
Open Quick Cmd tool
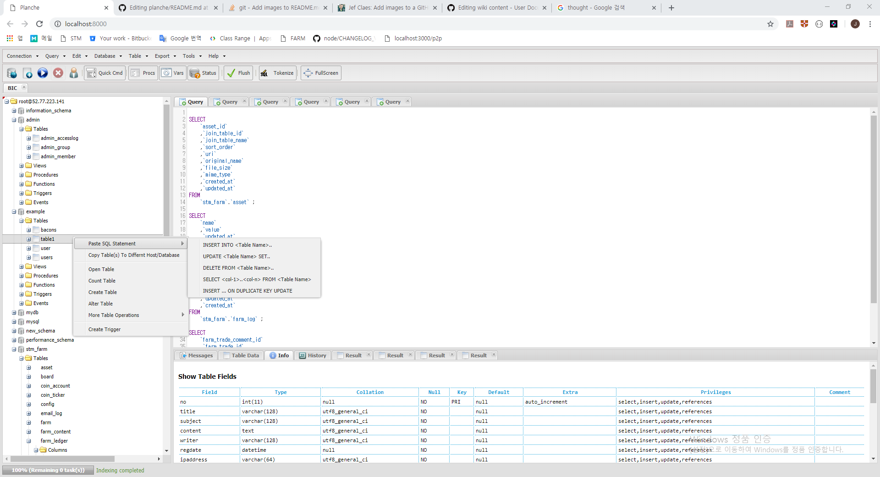click(x=105, y=73)
